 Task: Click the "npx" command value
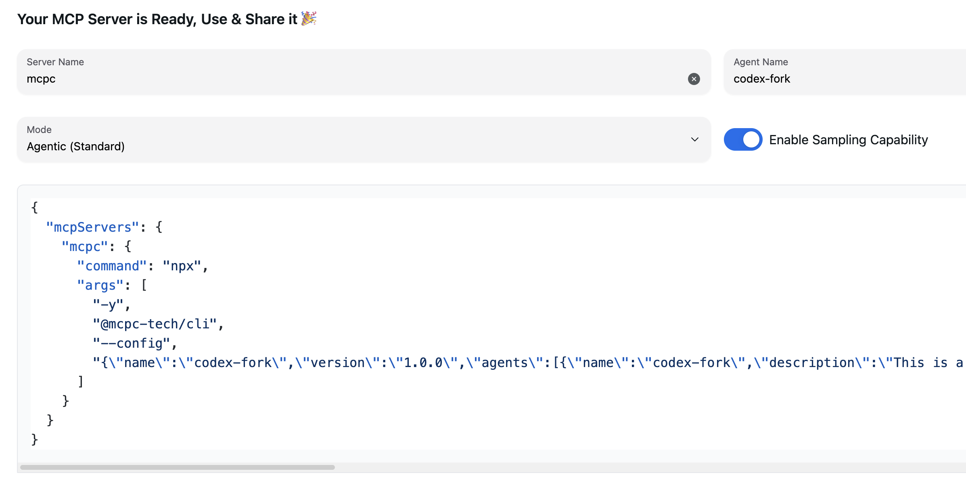(182, 266)
